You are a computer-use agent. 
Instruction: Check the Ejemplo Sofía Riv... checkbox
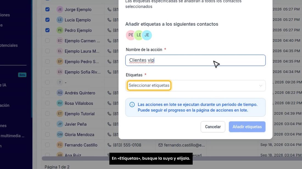pyautogui.click(x=47, y=72)
